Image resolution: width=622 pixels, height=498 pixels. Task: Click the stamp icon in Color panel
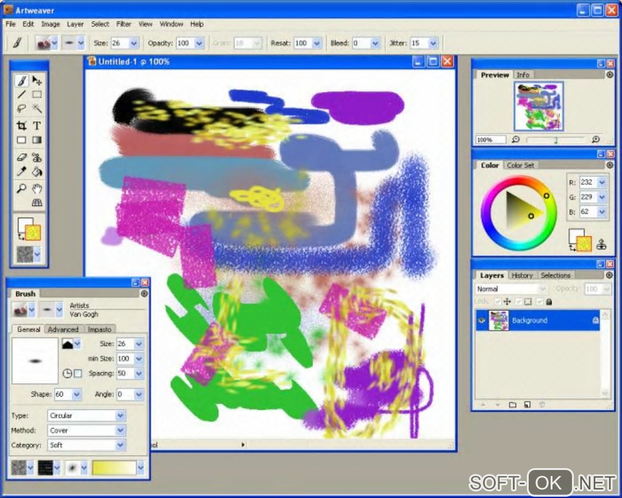point(601,244)
